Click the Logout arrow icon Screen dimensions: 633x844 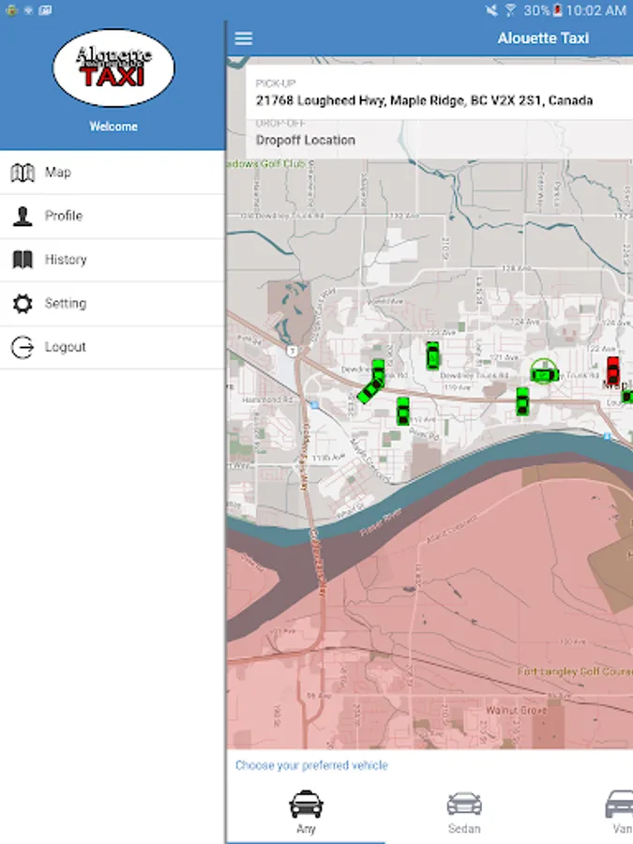[23, 347]
